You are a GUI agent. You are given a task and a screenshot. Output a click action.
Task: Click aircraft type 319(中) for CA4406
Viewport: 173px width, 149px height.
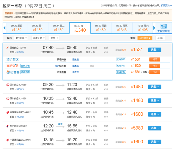(20, 144)
